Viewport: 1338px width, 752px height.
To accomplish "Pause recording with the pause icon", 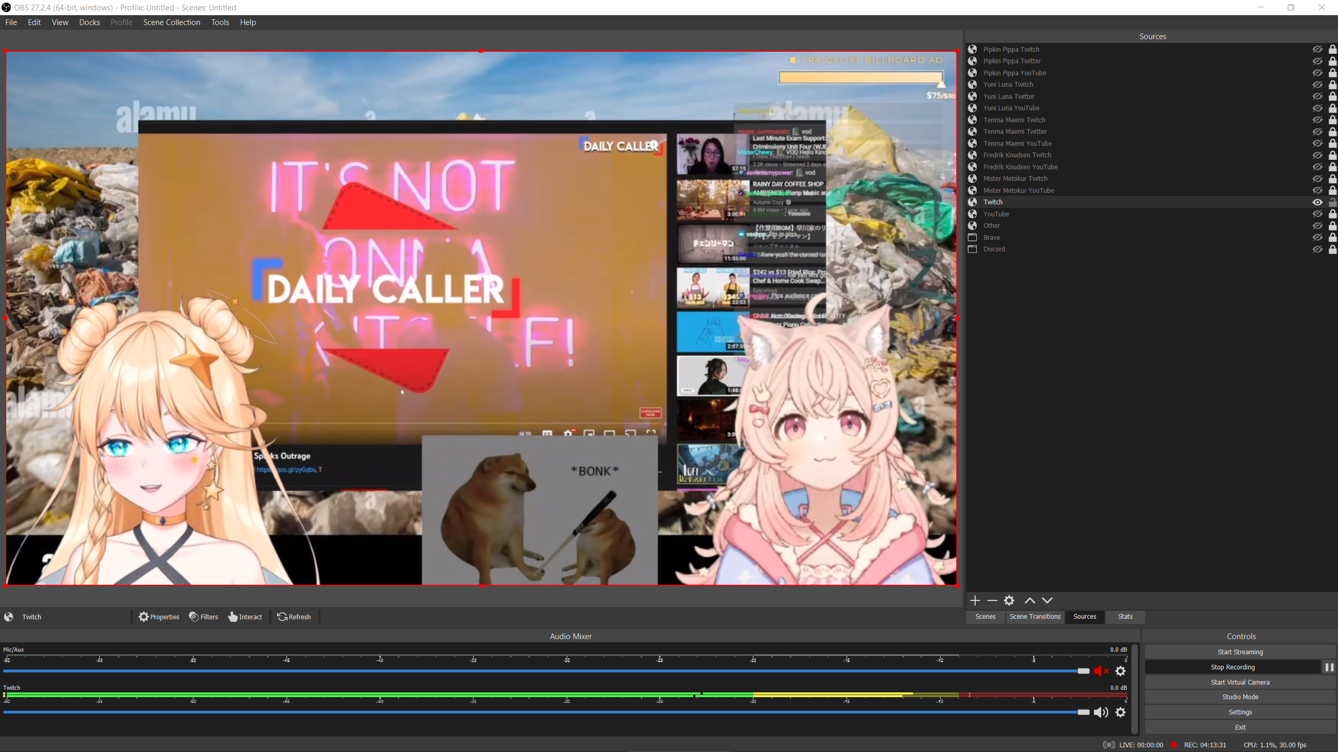I will click(1329, 667).
